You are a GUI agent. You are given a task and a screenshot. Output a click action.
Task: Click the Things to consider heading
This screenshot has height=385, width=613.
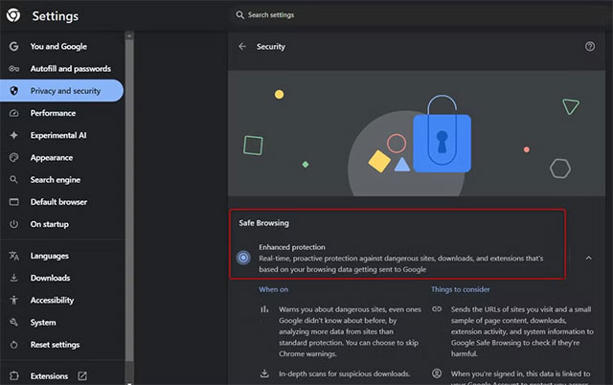(x=460, y=289)
